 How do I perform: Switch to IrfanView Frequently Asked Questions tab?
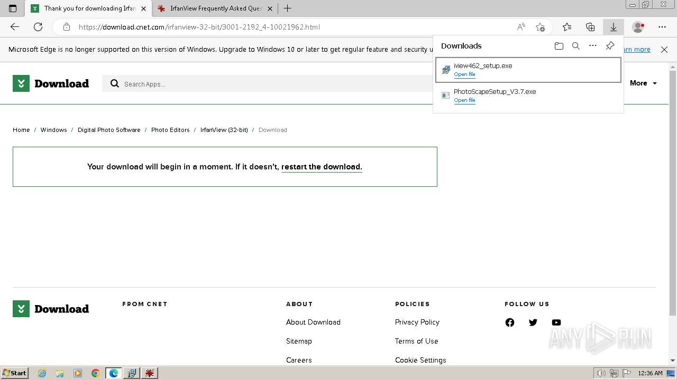click(216, 8)
